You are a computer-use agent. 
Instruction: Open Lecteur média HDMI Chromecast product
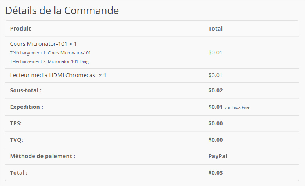(x=53, y=75)
